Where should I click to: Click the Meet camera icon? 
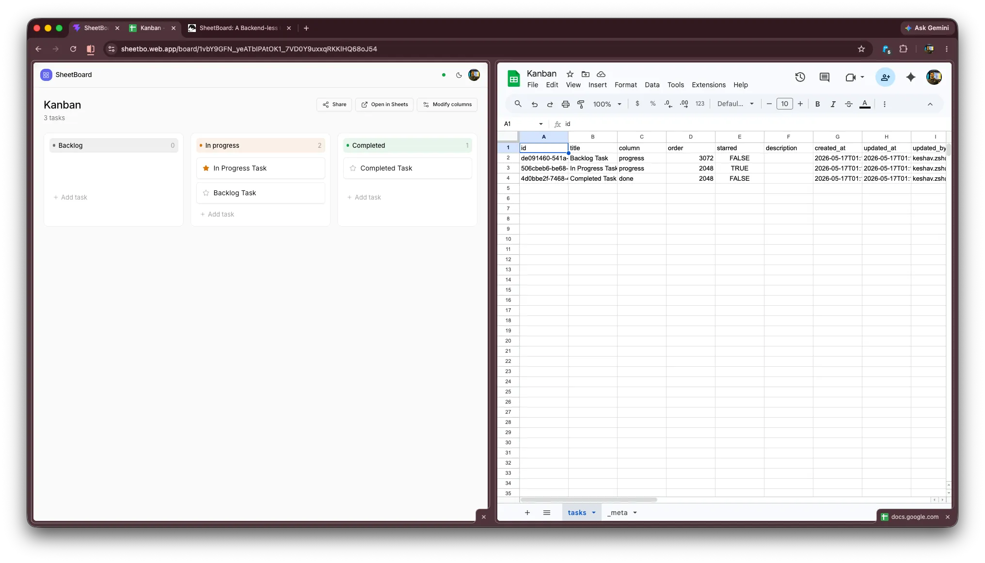tap(850, 77)
